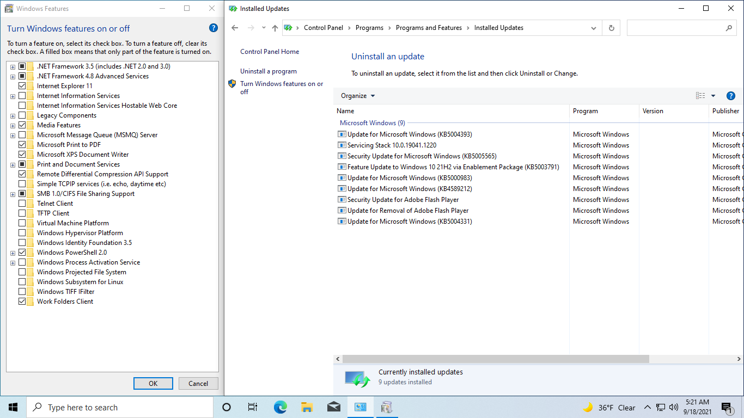
Task: Enable TFTP Client feature checkbox
Action: [22, 213]
